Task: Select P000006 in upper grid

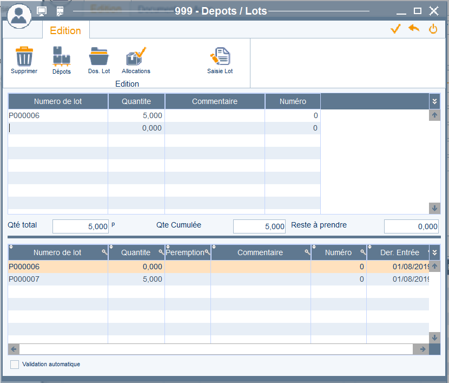Action: 58,115
